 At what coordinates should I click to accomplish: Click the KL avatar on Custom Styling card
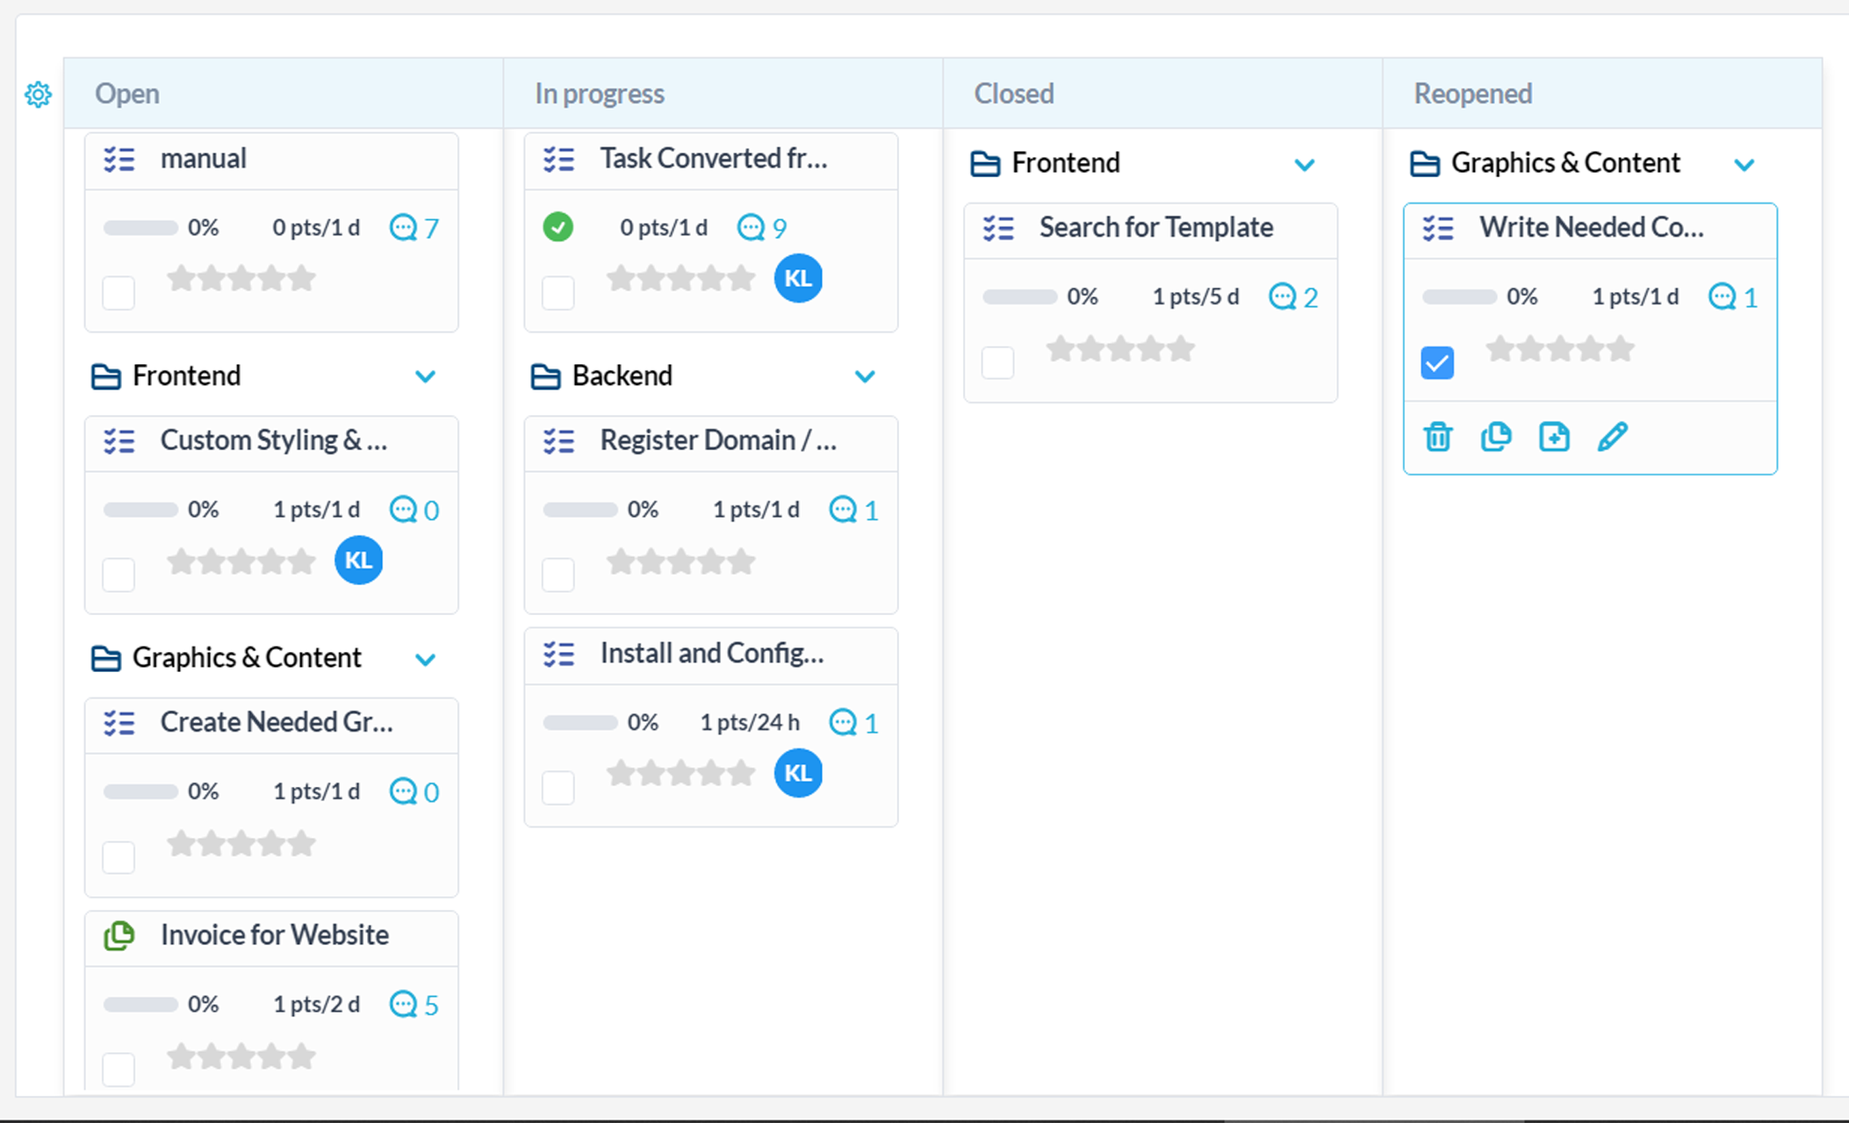pyautogui.click(x=359, y=560)
